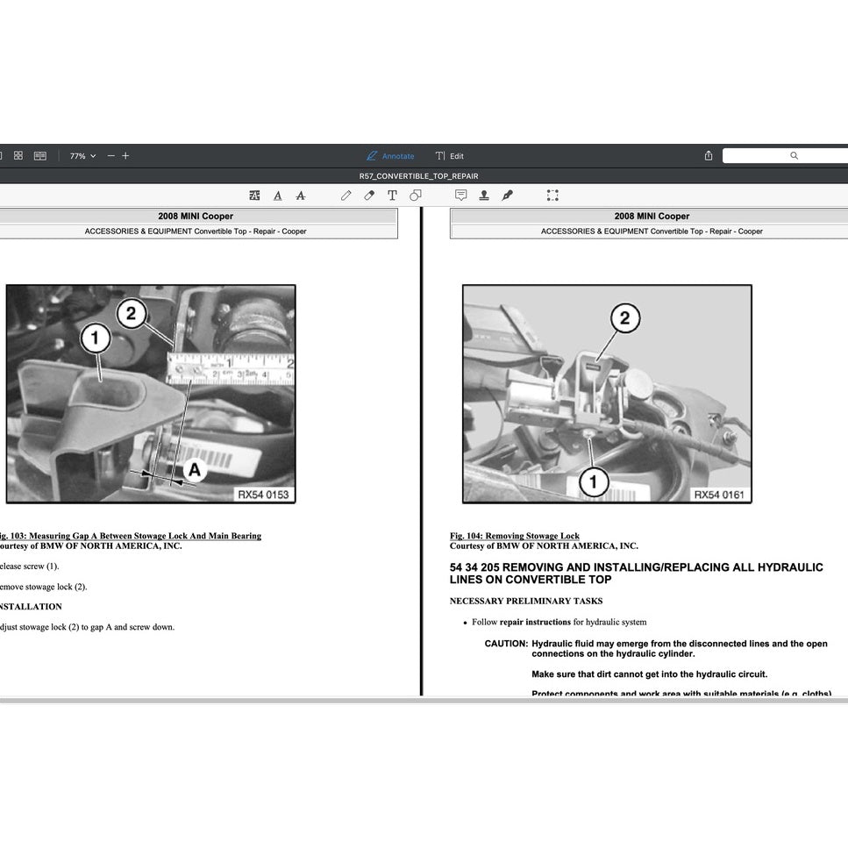The width and height of the screenshot is (848, 848).
Task: Activate the rectangular Selection tool
Action: (x=552, y=195)
